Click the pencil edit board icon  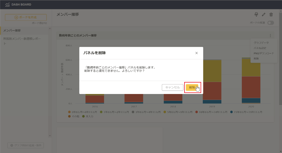tap(263, 14)
